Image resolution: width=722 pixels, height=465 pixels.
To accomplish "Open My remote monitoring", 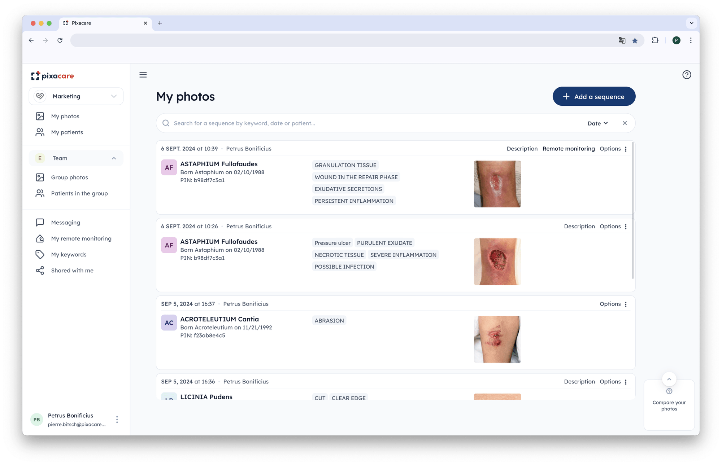I will [81, 238].
